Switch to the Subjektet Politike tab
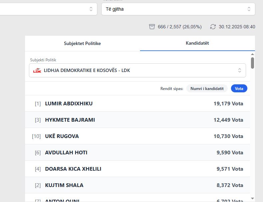The image size is (263, 202). point(82,43)
